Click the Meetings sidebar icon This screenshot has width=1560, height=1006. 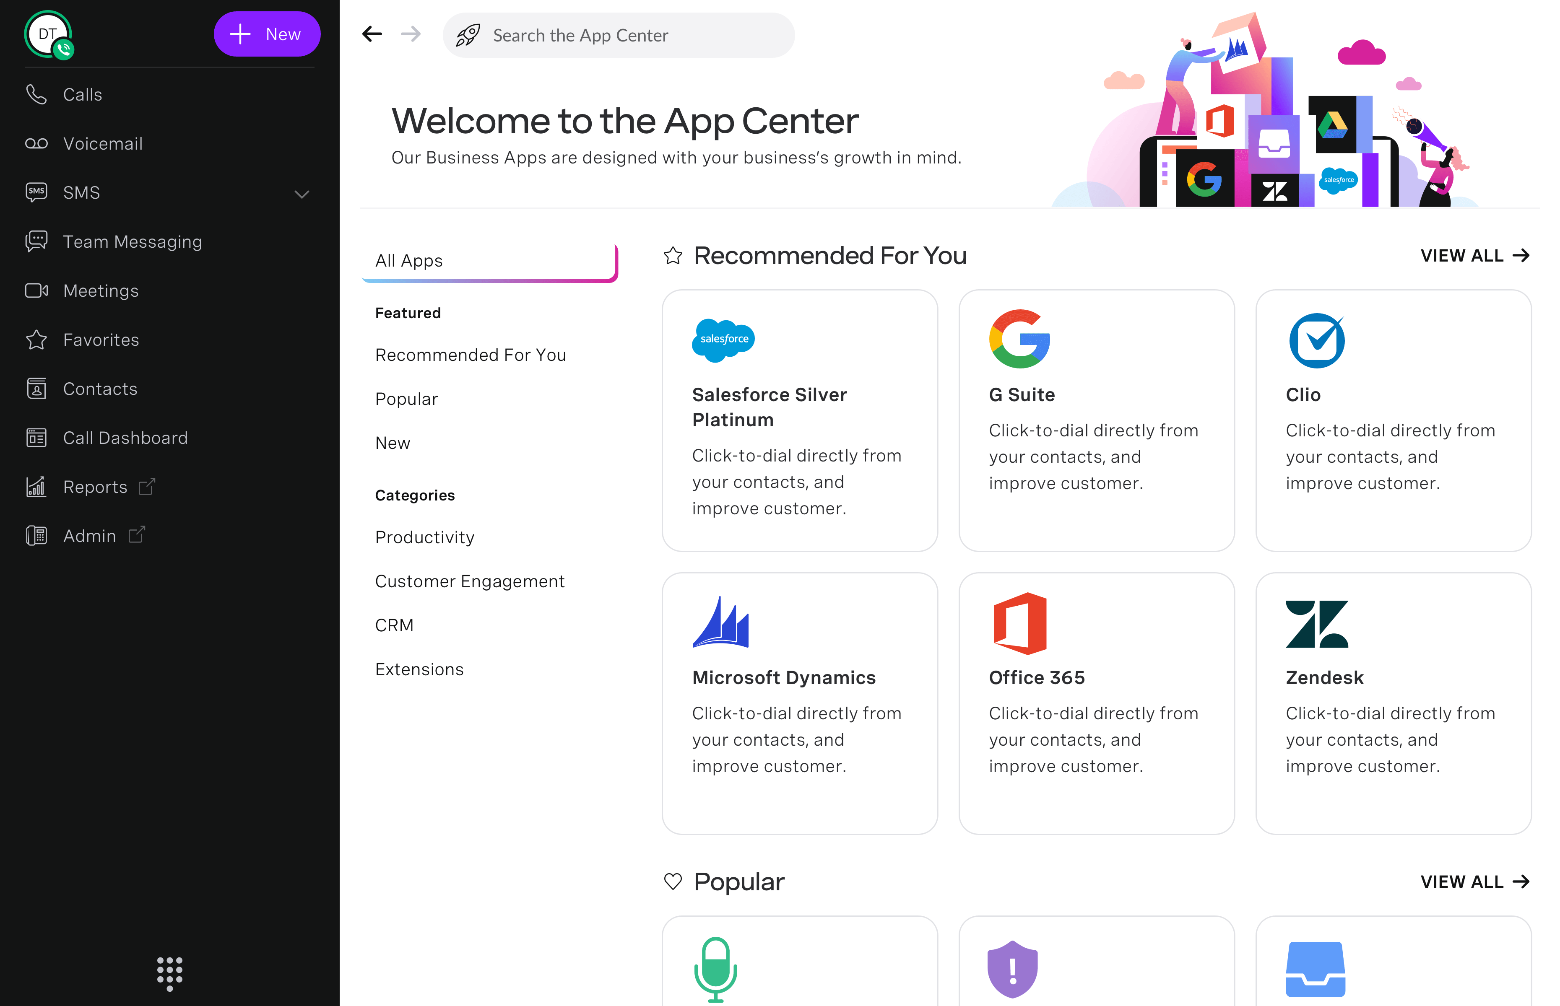point(37,290)
